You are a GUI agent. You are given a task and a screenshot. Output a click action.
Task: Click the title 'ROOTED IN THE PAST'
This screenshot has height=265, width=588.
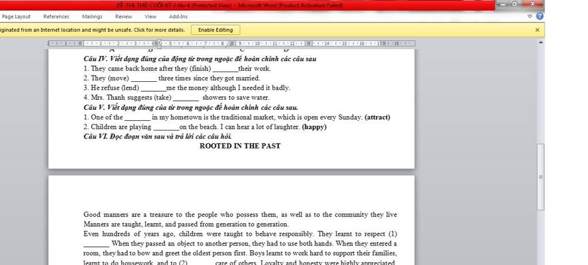[240, 146]
